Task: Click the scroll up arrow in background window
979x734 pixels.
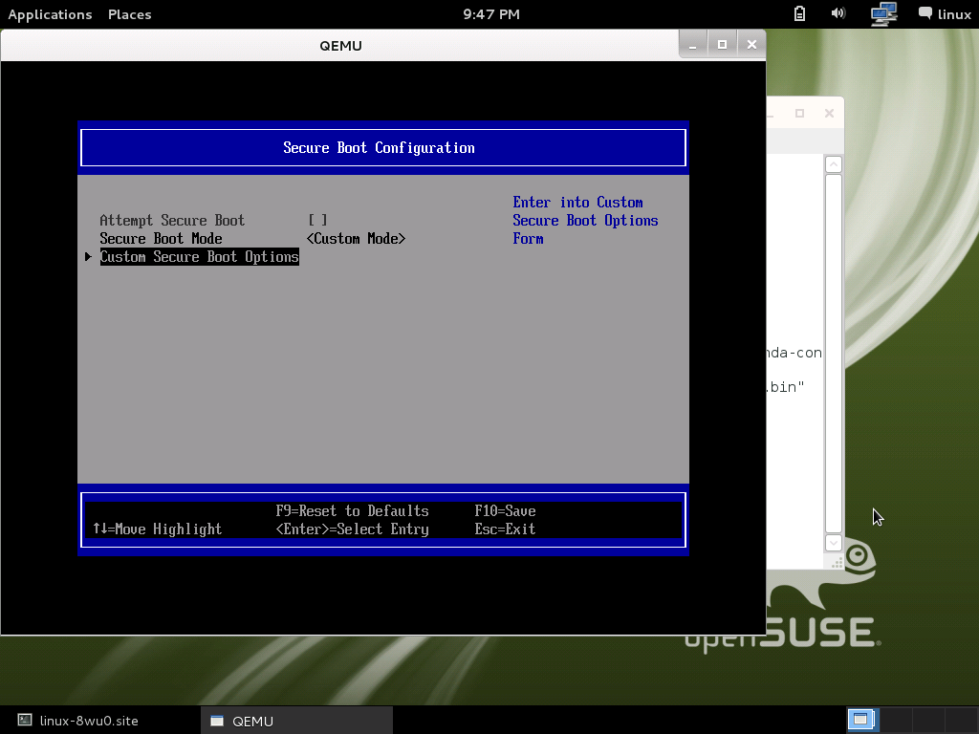Action: click(x=833, y=164)
